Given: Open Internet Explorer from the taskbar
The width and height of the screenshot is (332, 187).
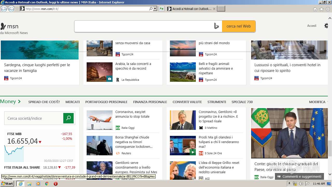Looking at the screenshot, I should tap(20, 184).
